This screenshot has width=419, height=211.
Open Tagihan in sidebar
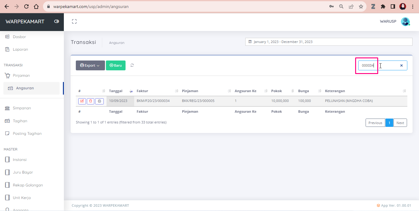click(20, 121)
